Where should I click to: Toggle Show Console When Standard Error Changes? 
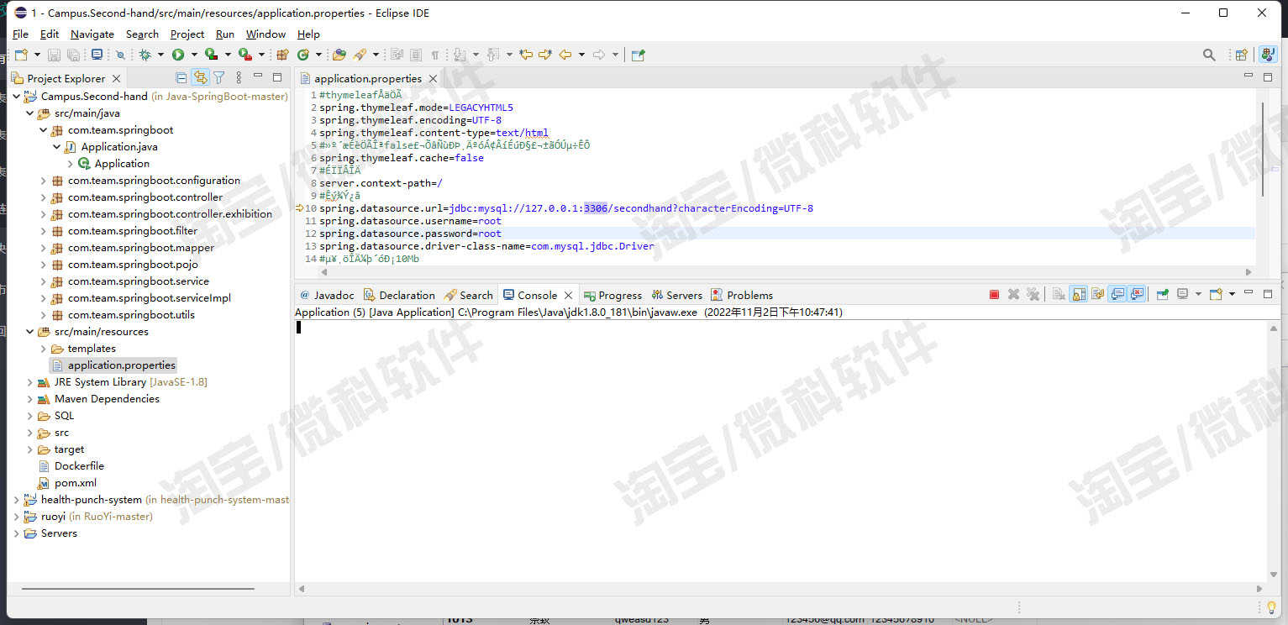tap(1137, 295)
